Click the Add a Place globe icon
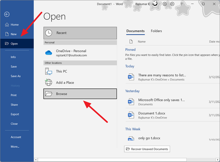 pyautogui.click(x=48, y=82)
